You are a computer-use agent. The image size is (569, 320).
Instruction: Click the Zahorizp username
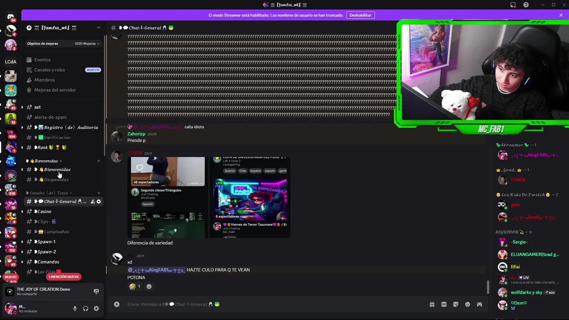(136, 134)
